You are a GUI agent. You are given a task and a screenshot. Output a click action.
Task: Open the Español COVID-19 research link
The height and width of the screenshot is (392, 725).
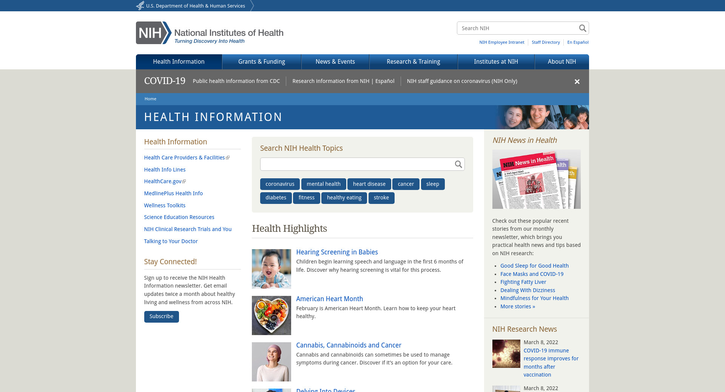[x=385, y=81]
